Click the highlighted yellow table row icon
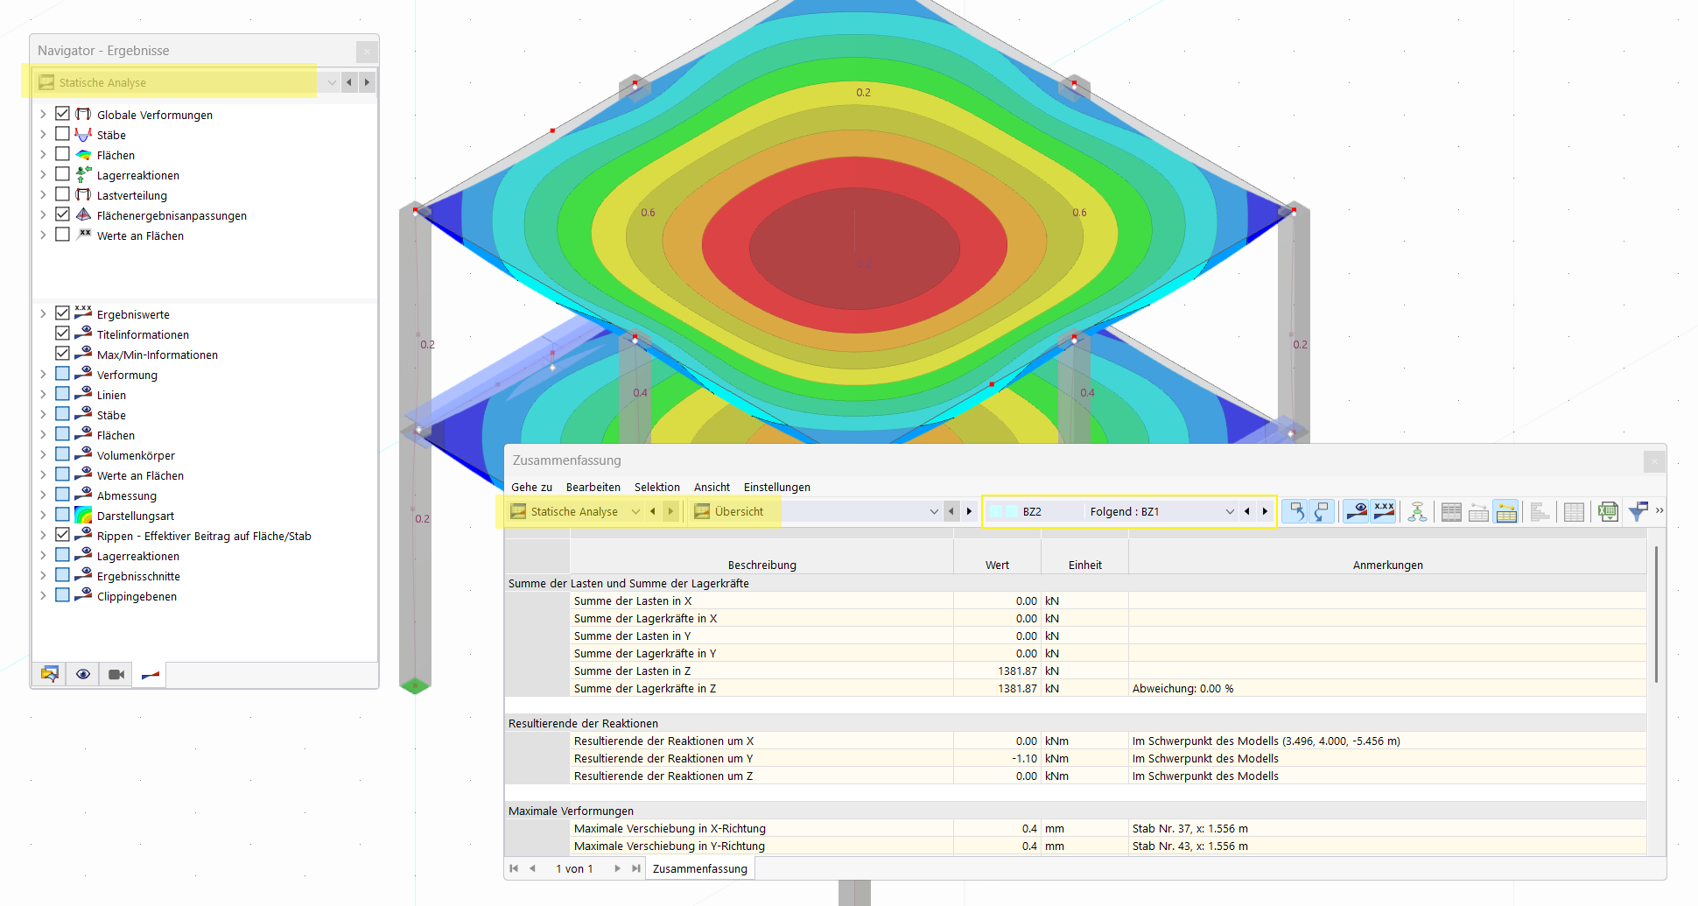Viewport: 1698px width, 906px height. click(x=1506, y=511)
